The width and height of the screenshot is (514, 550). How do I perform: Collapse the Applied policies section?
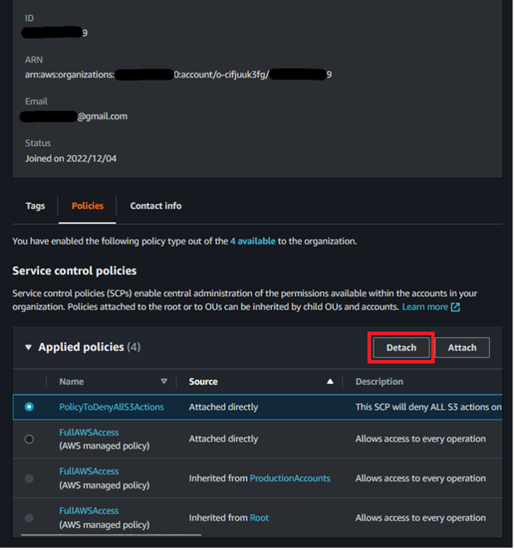(x=29, y=347)
